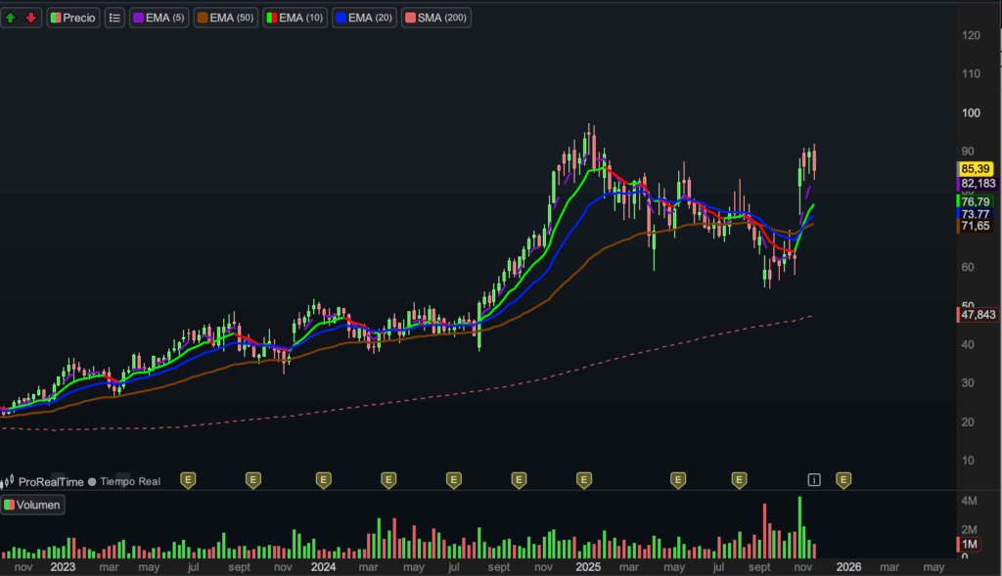Click the first earnings E marker
The image size is (1002, 576).
click(x=189, y=479)
